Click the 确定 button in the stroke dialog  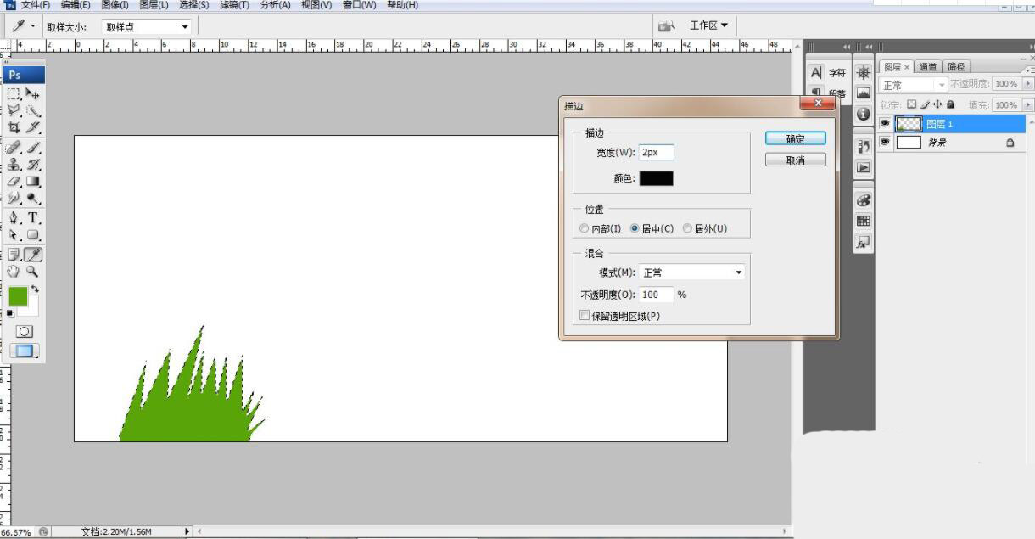795,138
